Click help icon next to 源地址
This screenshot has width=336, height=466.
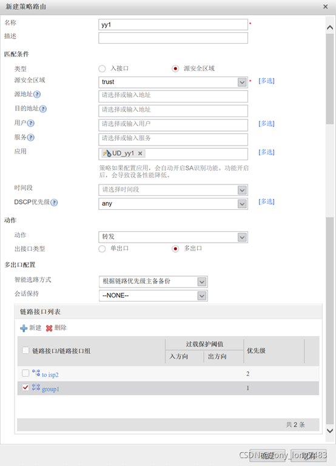click(x=37, y=95)
